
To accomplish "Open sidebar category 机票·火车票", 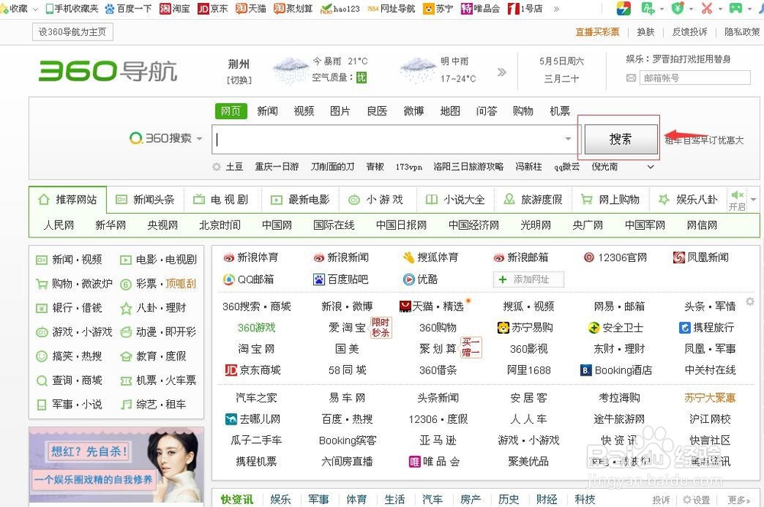I will click(158, 380).
